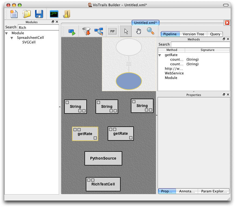Click the New file icon
The image size is (235, 207).
13,14
